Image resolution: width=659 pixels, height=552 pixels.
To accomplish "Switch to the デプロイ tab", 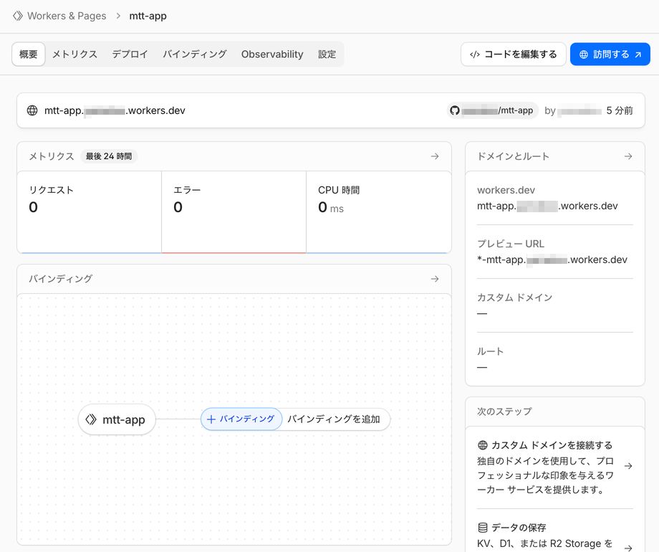I will (x=130, y=54).
